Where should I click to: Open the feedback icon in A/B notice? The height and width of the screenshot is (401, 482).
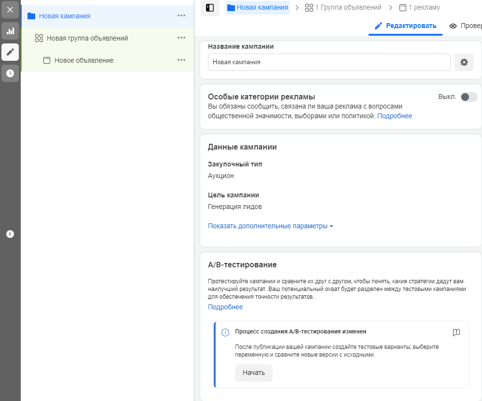tap(456, 332)
